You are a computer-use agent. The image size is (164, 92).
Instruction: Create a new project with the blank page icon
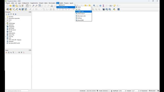pyautogui.click(x=7, y=6)
